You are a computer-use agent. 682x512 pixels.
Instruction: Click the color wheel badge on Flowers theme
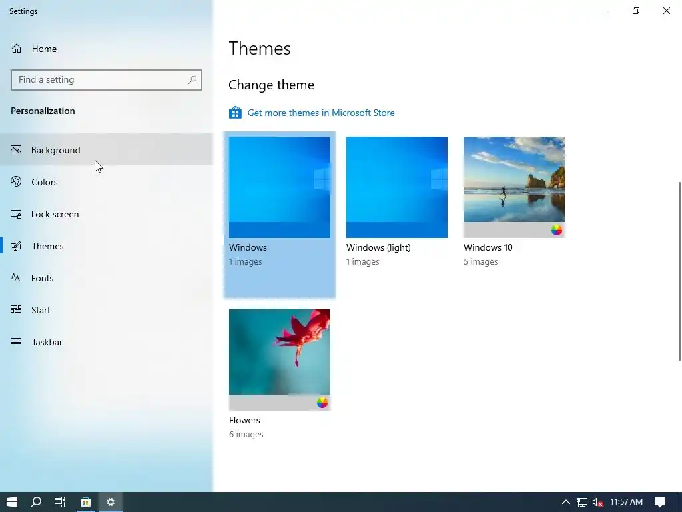[322, 403]
